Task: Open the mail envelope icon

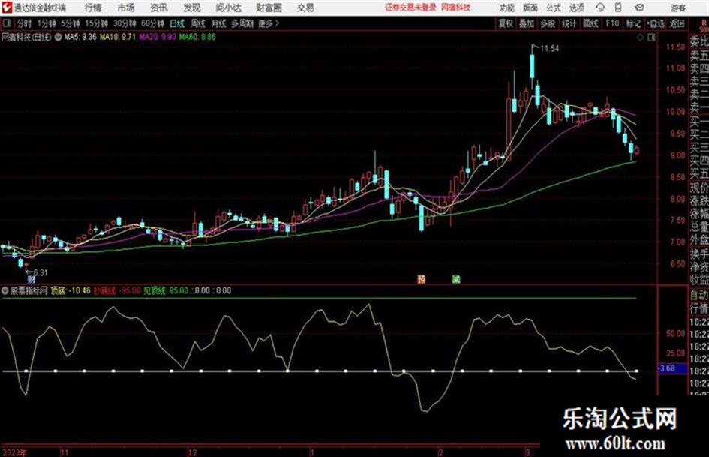Action: coord(639,8)
